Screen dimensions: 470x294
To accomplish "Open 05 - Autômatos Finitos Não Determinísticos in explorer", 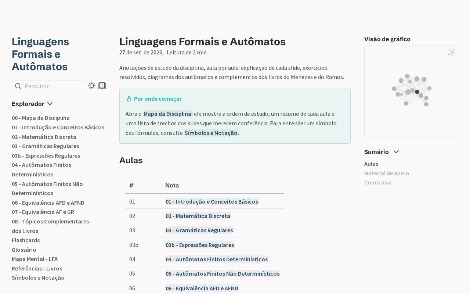I will (x=47, y=189).
